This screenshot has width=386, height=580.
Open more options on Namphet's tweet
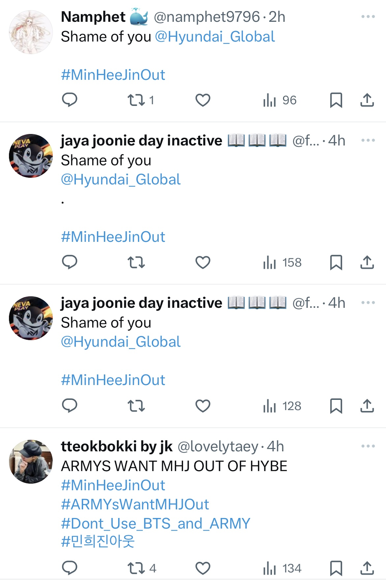coord(368,17)
